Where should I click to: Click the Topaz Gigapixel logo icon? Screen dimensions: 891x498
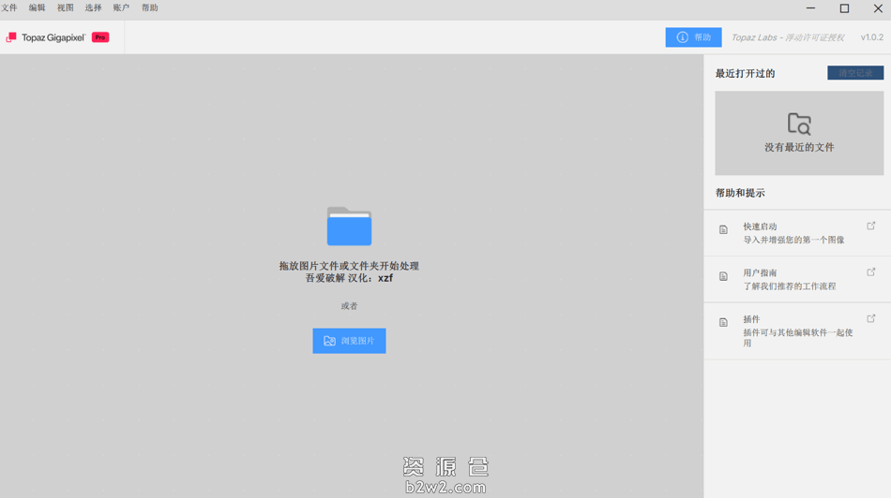[x=11, y=37]
